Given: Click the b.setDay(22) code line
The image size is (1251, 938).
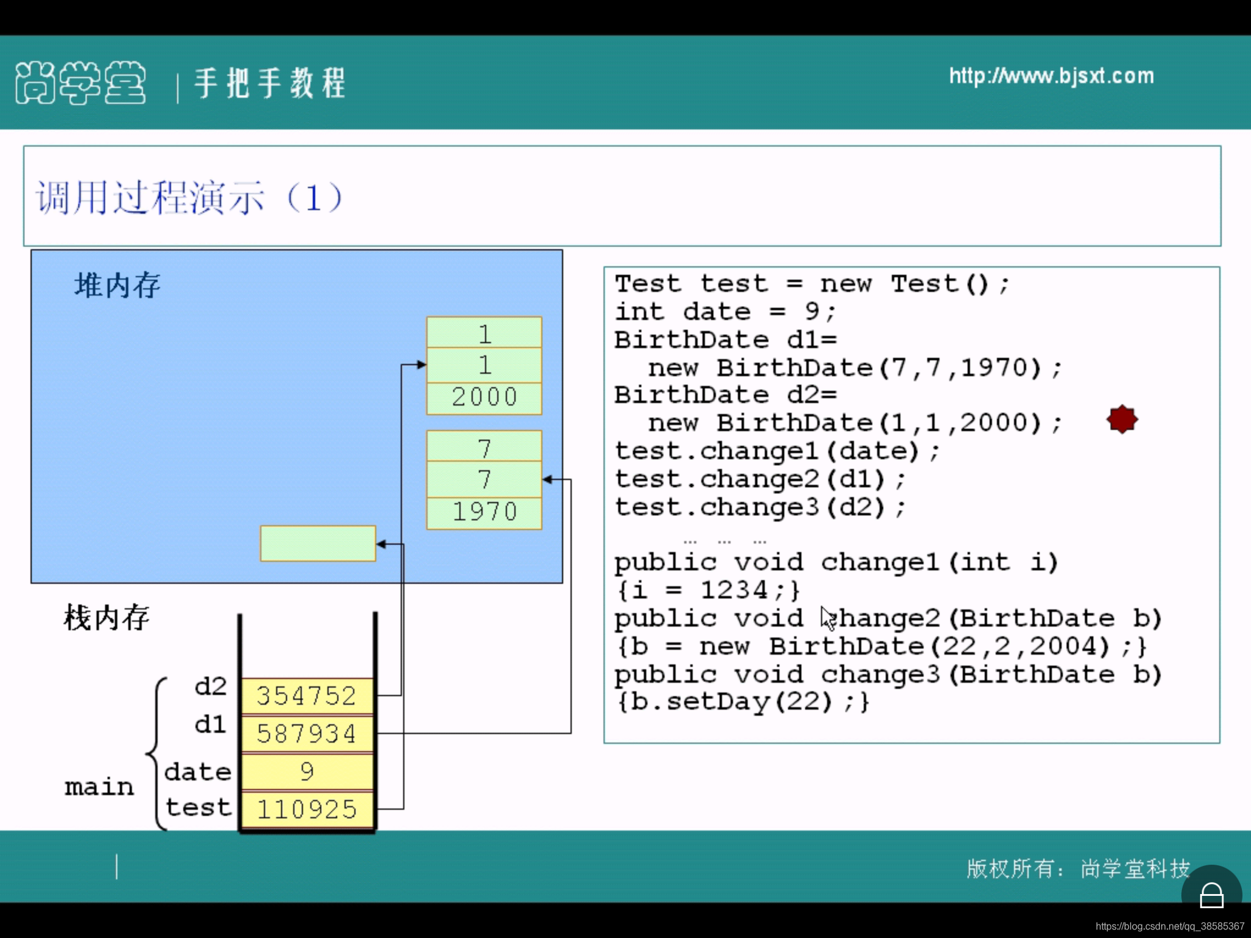Looking at the screenshot, I should 742,702.
